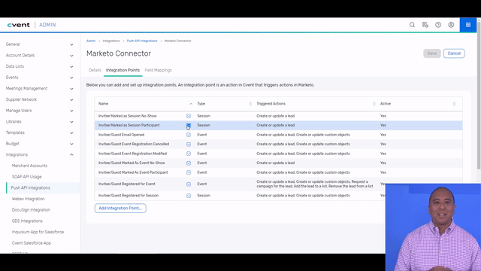Open DocuSign Integration in sidebar
Screen dimensions: 481x271
click(x=31, y=210)
